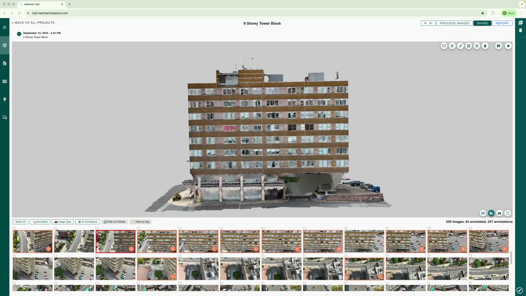Open the chat panel in the sidebar
The height and width of the screenshot is (296, 526).
[5, 117]
